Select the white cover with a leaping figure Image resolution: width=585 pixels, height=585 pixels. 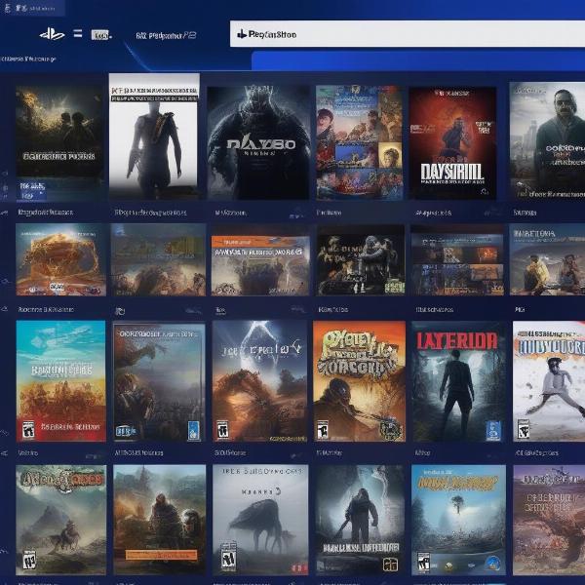tap(549, 381)
